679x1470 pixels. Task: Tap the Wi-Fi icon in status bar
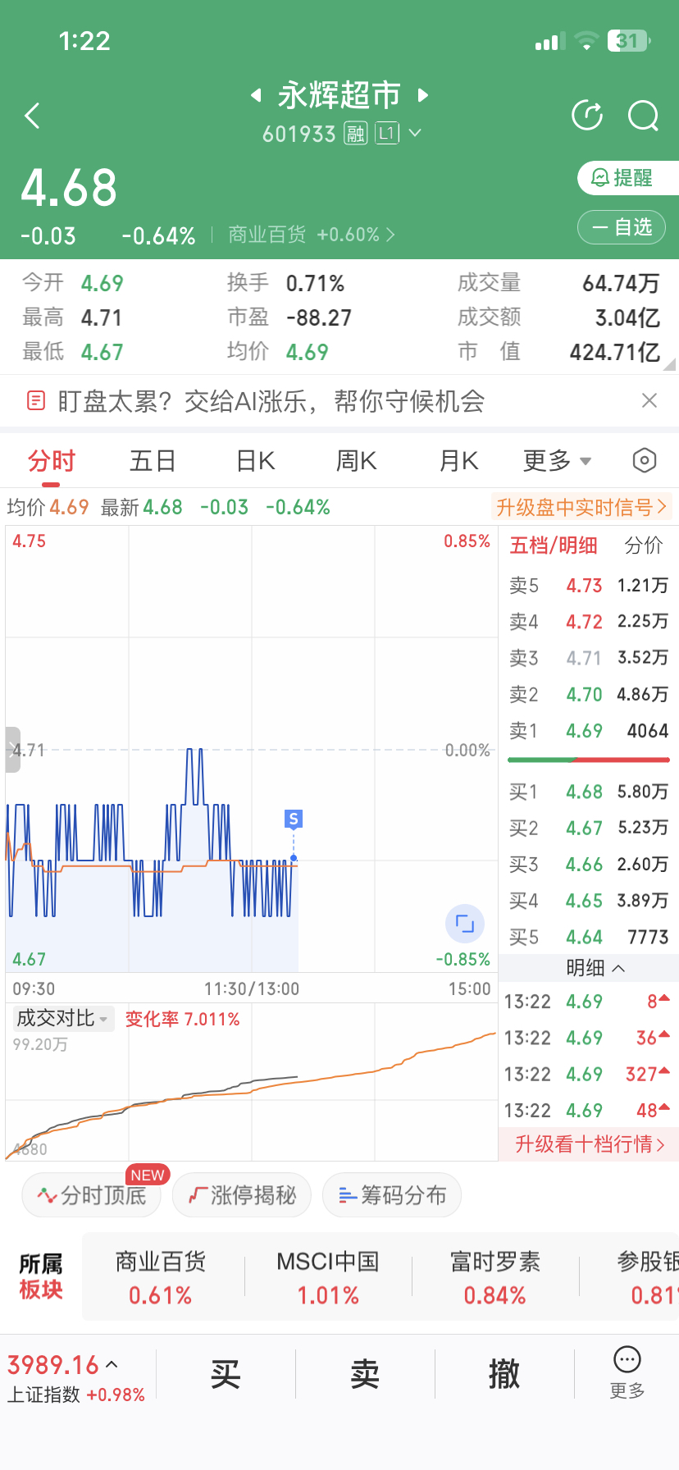(x=586, y=41)
